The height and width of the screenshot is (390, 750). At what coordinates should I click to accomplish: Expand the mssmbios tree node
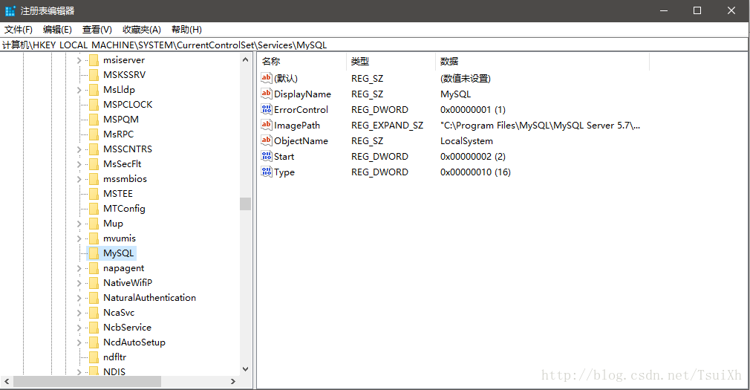pyautogui.click(x=79, y=179)
